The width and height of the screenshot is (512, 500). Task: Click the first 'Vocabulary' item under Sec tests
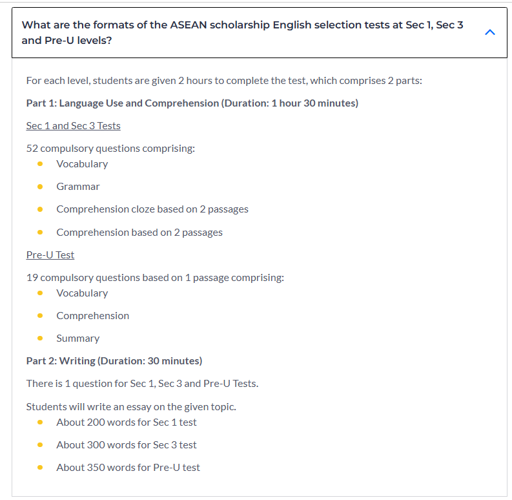click(x=82, y=163)
